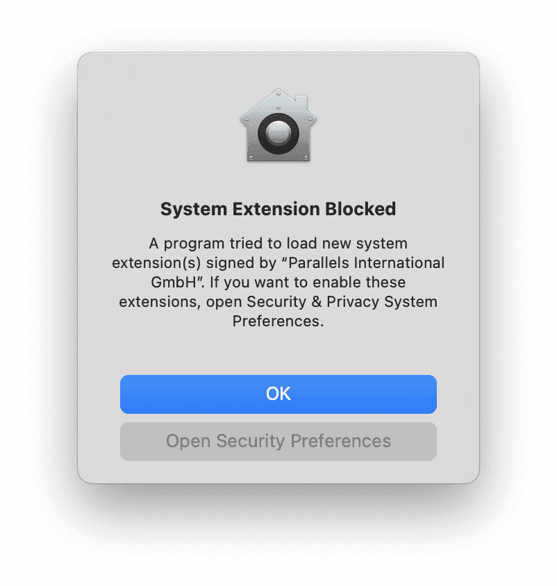Viewport: 557px width, 586px height.
Task: Click the Security house-shaped vault icon
Action: (x=278, y=127)
